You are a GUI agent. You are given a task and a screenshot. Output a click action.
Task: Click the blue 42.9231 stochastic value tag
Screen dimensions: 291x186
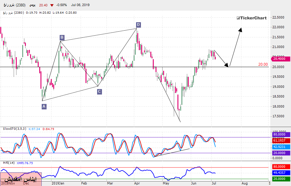(x=279, y=146)
